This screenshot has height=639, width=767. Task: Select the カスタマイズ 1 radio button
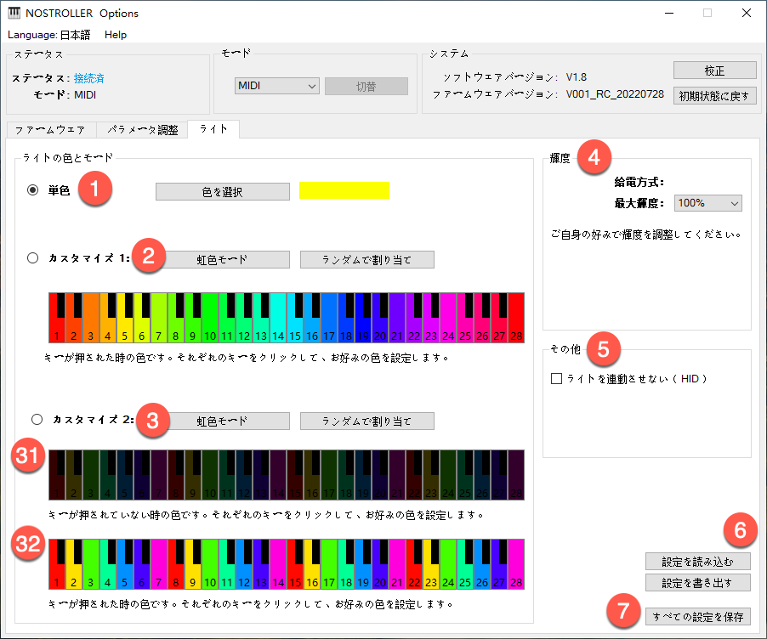pos(33,257)
